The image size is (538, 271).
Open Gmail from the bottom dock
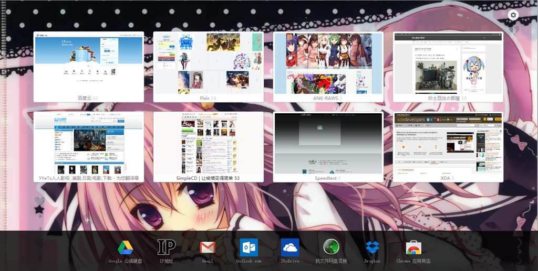click(208, 247)
